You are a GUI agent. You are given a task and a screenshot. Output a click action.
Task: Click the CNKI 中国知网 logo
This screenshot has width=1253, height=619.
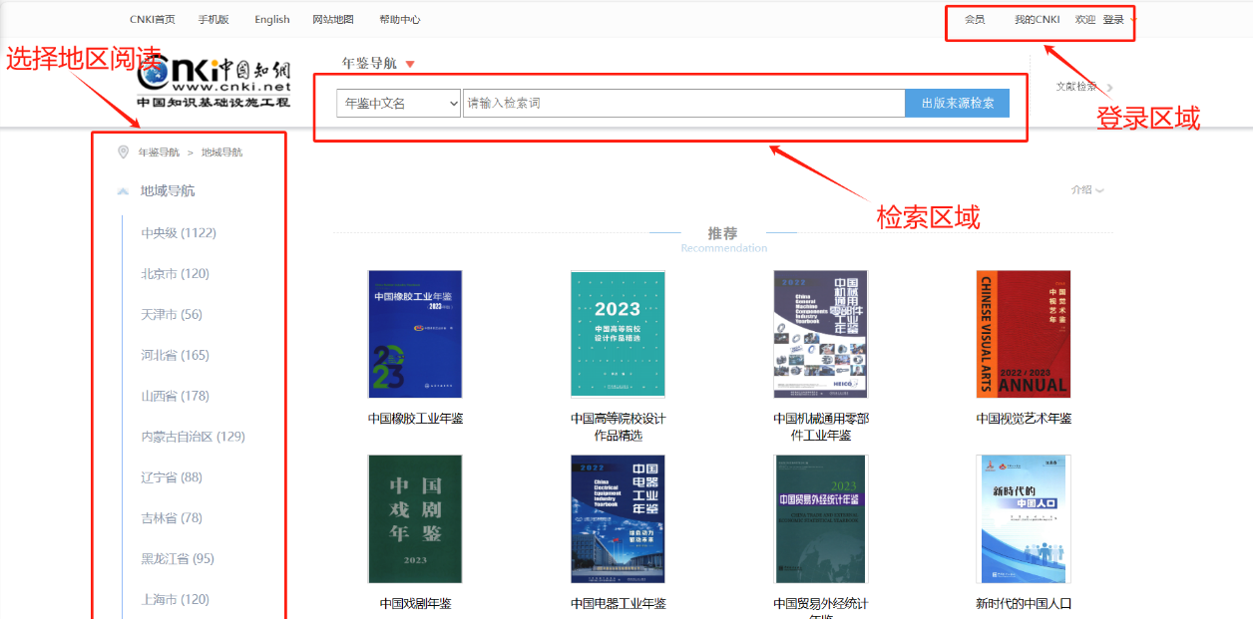(214, 83)
